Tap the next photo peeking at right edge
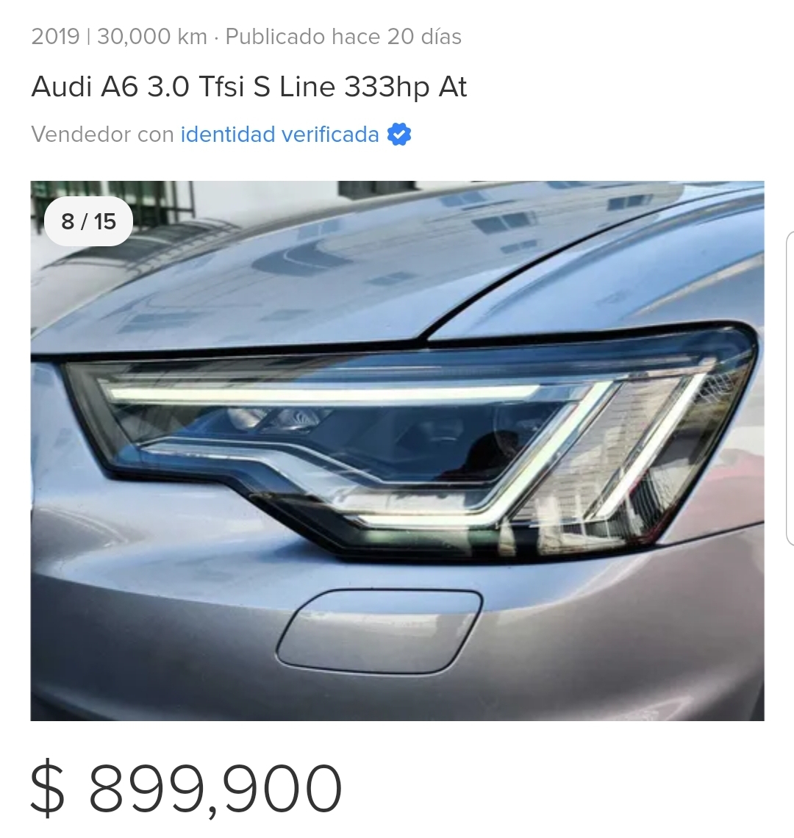The width and height of the screenshot is (794, 838). pyautogui.click(x=790, y=389)
